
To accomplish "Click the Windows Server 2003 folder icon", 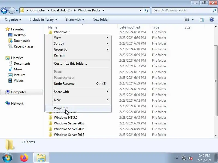I will 51,123.
